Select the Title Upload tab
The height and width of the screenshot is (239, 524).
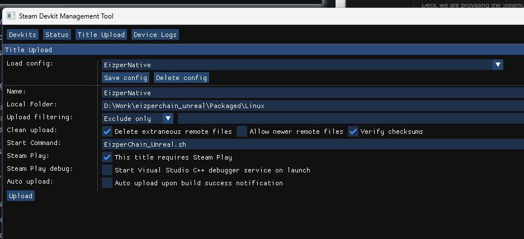[101, 35]
